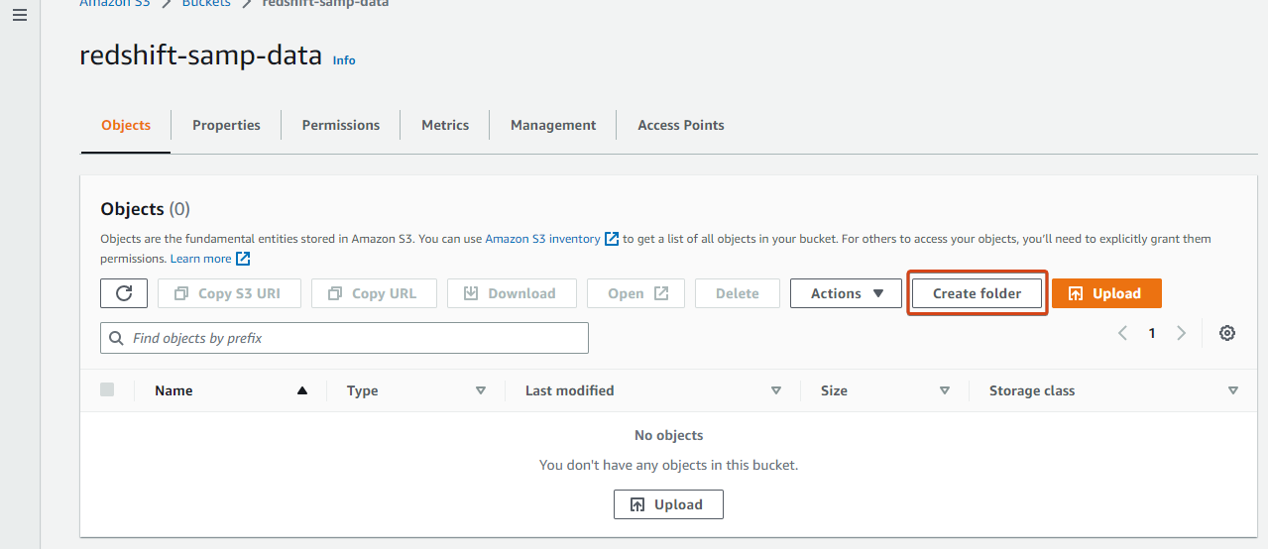Click the Open button
Viewport: 1268px width, 549px height.
tap(635, 293)
